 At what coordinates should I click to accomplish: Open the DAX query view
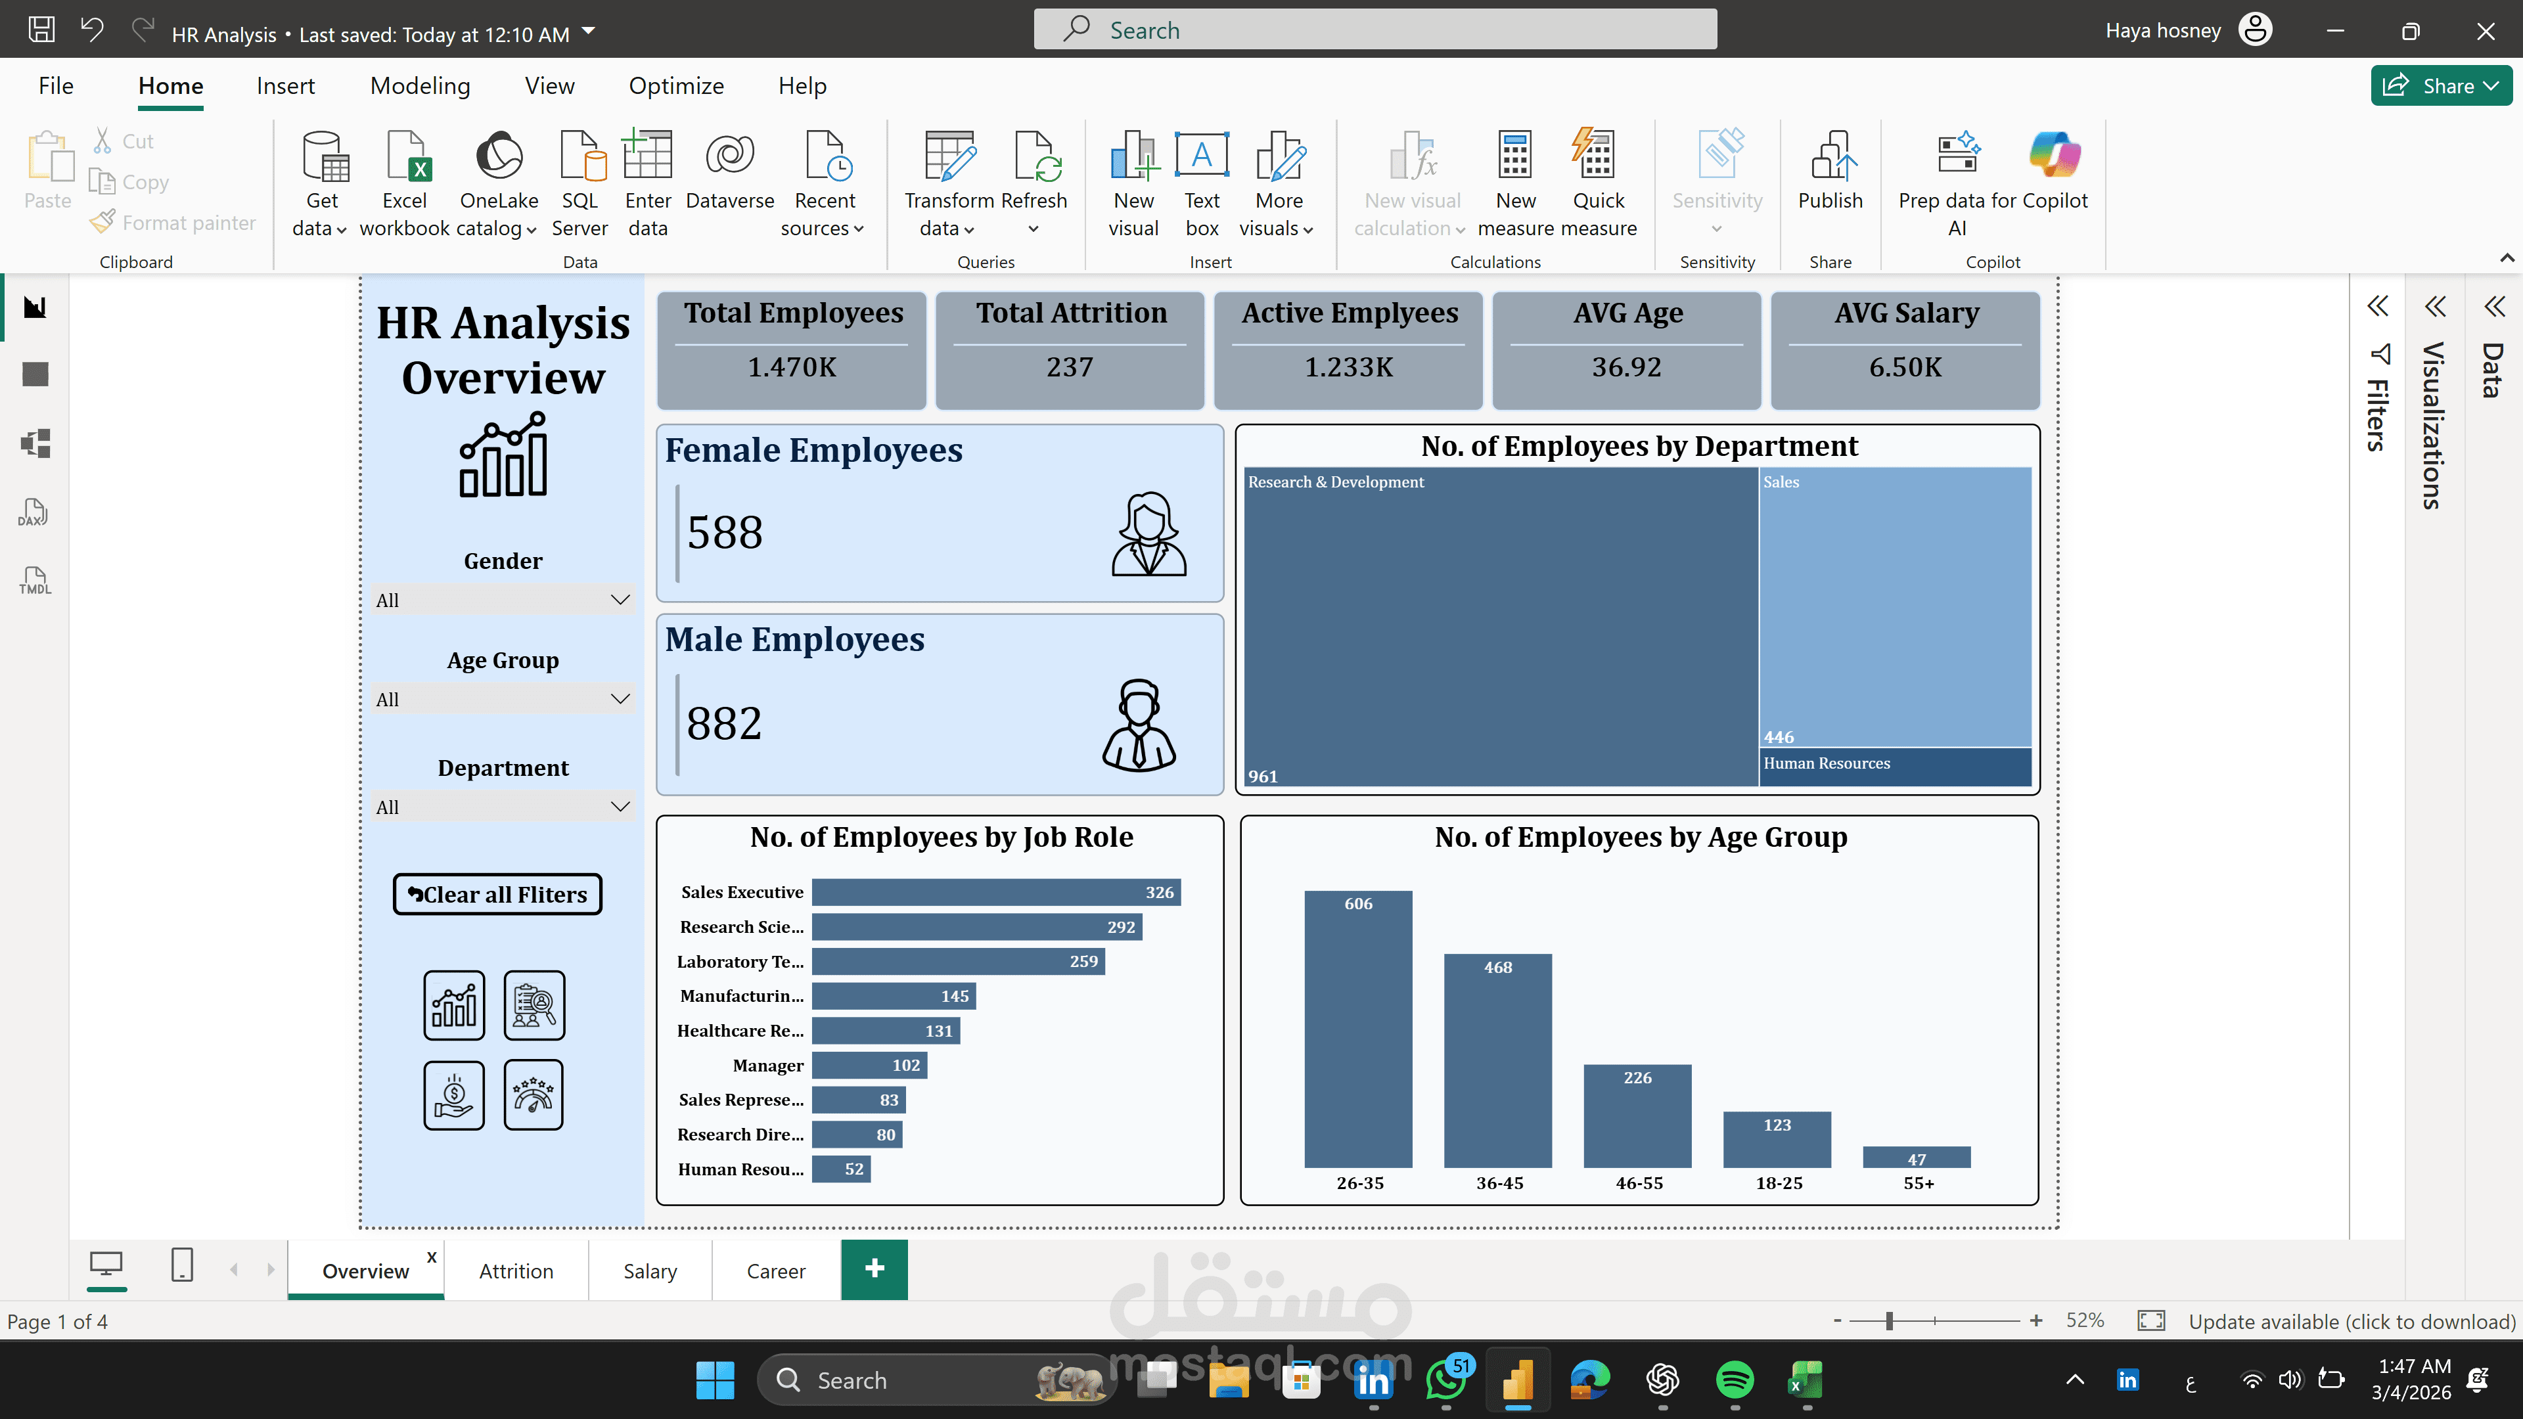[x=34, y=513]
